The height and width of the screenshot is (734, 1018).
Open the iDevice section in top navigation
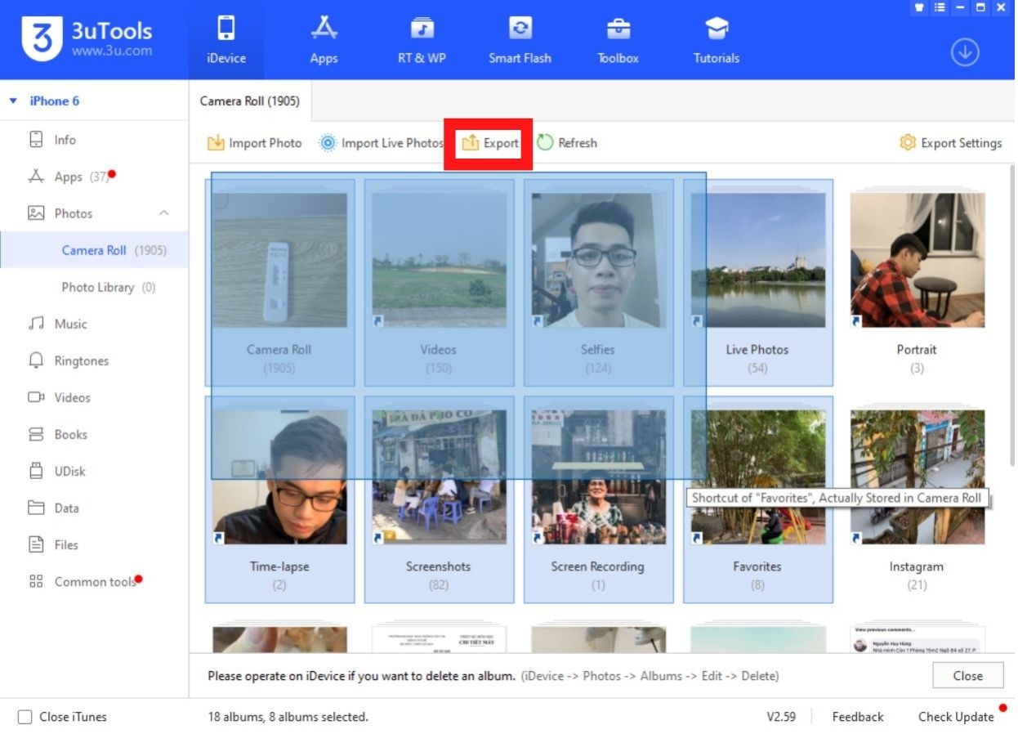point(226,40)
